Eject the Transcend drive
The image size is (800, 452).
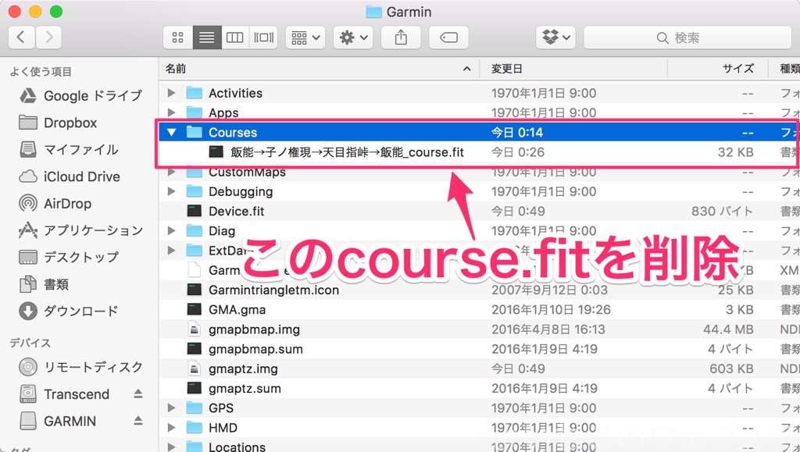(x=138, y=394)
